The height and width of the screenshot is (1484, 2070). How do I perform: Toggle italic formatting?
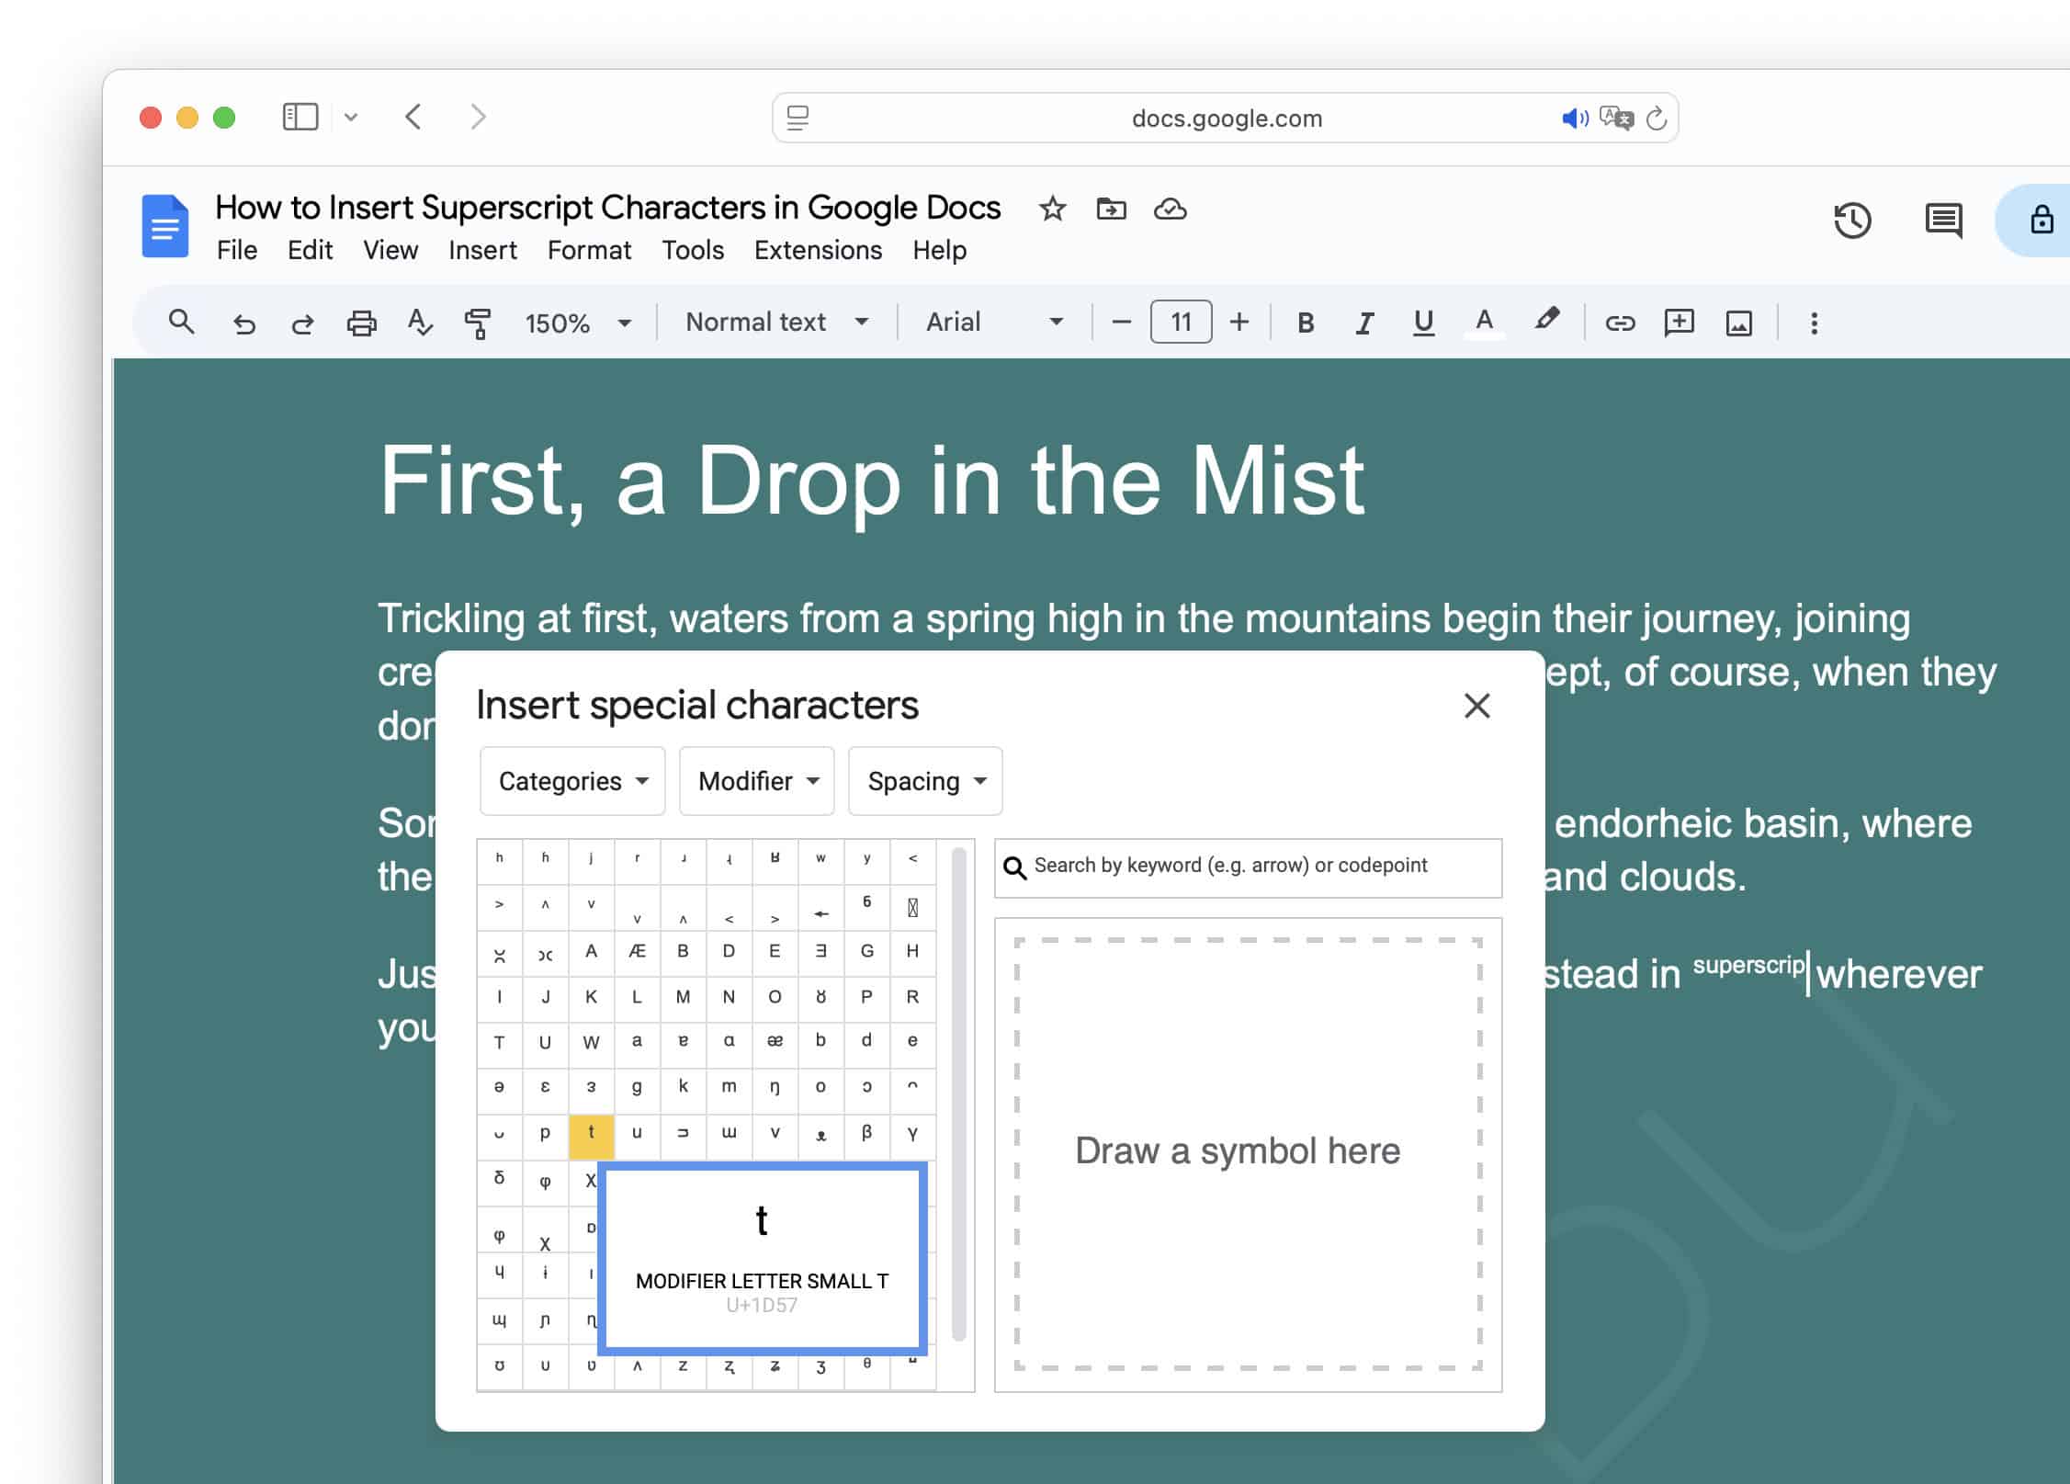tap(1363, 322)
